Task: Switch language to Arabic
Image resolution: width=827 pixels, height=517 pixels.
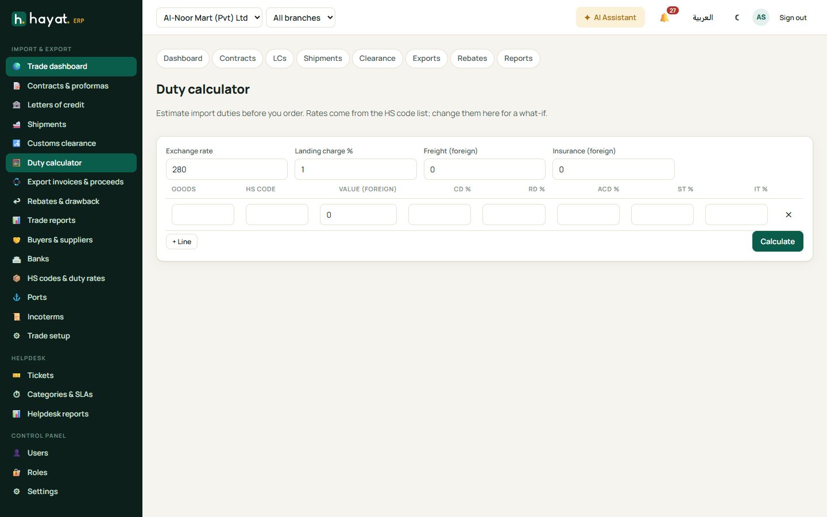Action: pyautogui.click(x=703, y=18)
